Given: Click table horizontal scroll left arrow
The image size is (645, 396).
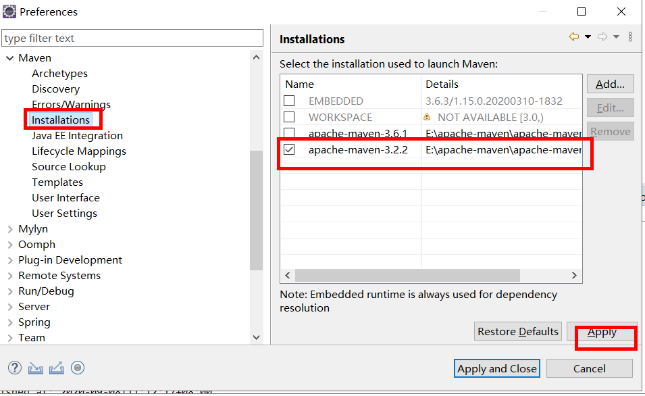Looking at the screenshot, I should [288, 276].
